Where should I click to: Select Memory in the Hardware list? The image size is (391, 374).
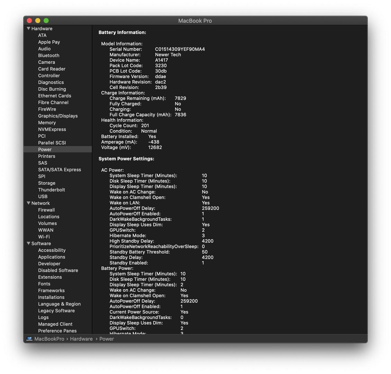[x=47, y=123]
